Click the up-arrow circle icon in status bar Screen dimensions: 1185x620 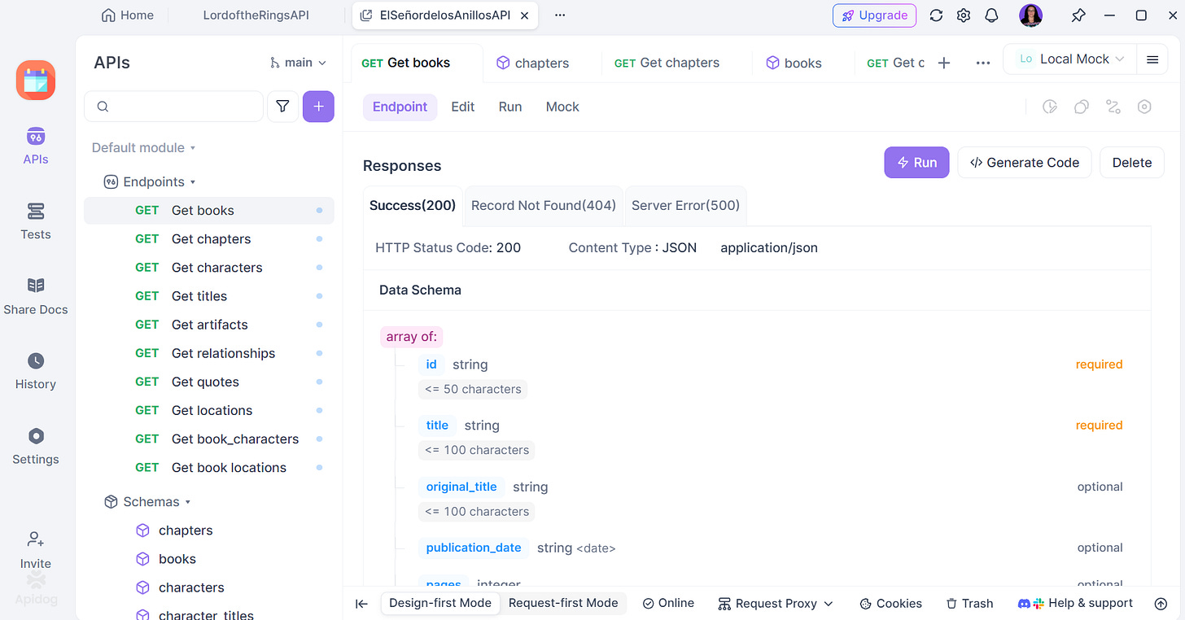tap(1161, 604)
